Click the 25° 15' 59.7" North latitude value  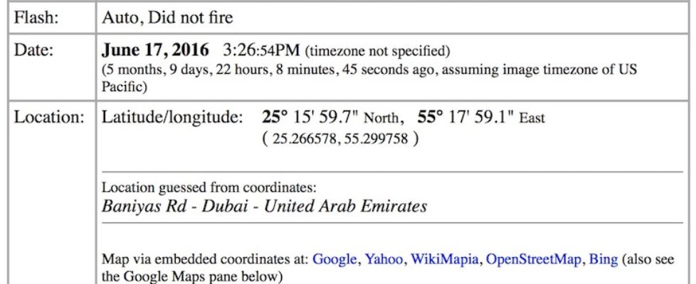(330, 117)
